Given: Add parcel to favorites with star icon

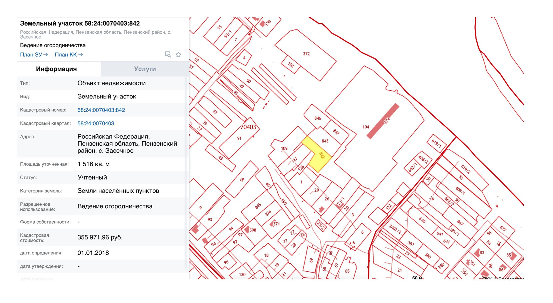Looking at the screenshot, I should click(x=179, y=54).
